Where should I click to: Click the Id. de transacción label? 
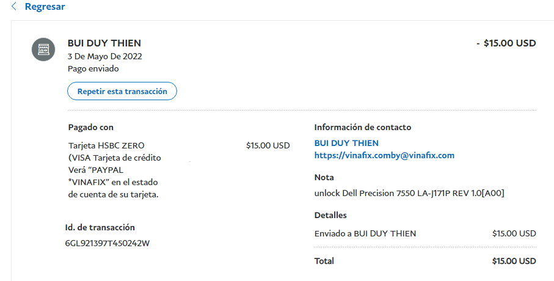[100, 227]
